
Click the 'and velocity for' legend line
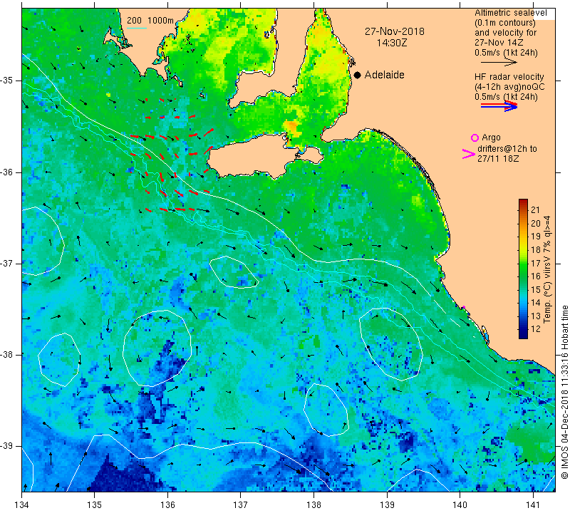coord(505,33)
